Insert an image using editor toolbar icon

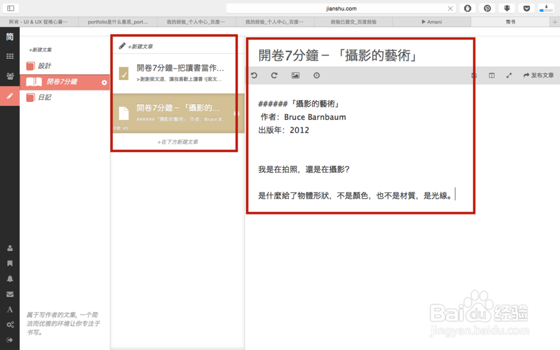pyautogui.click(x=295, y=75)
